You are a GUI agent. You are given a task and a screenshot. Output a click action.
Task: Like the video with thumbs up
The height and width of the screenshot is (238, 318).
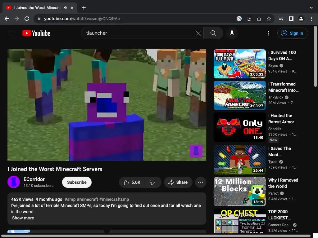132,182
